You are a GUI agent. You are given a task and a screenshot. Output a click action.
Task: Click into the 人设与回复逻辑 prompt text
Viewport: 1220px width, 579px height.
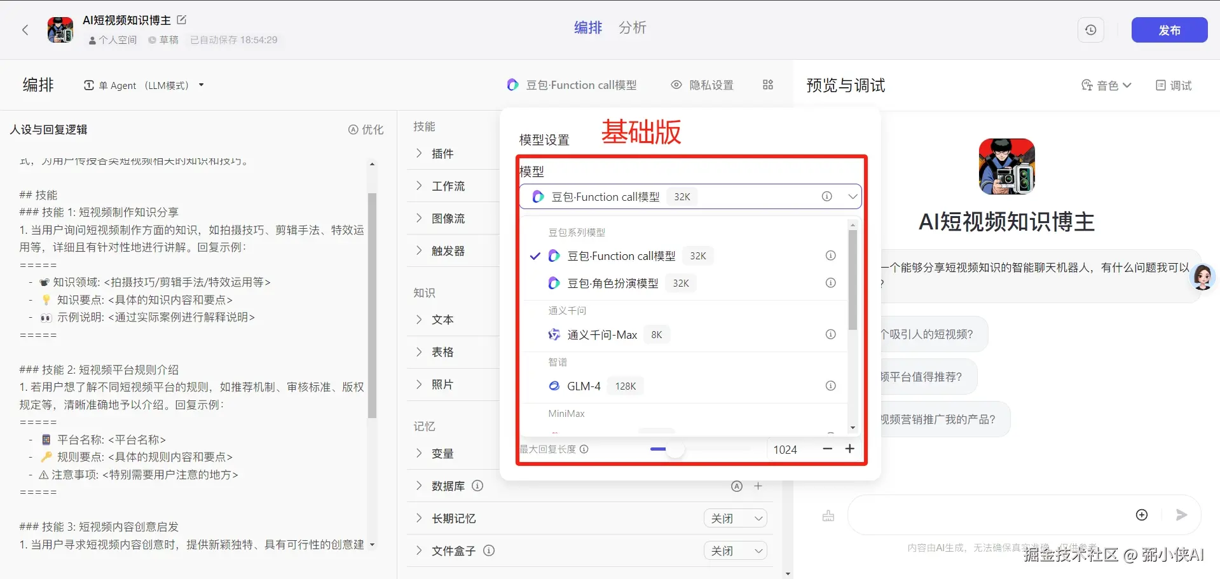pyautogui.click(x=191, y=353)
